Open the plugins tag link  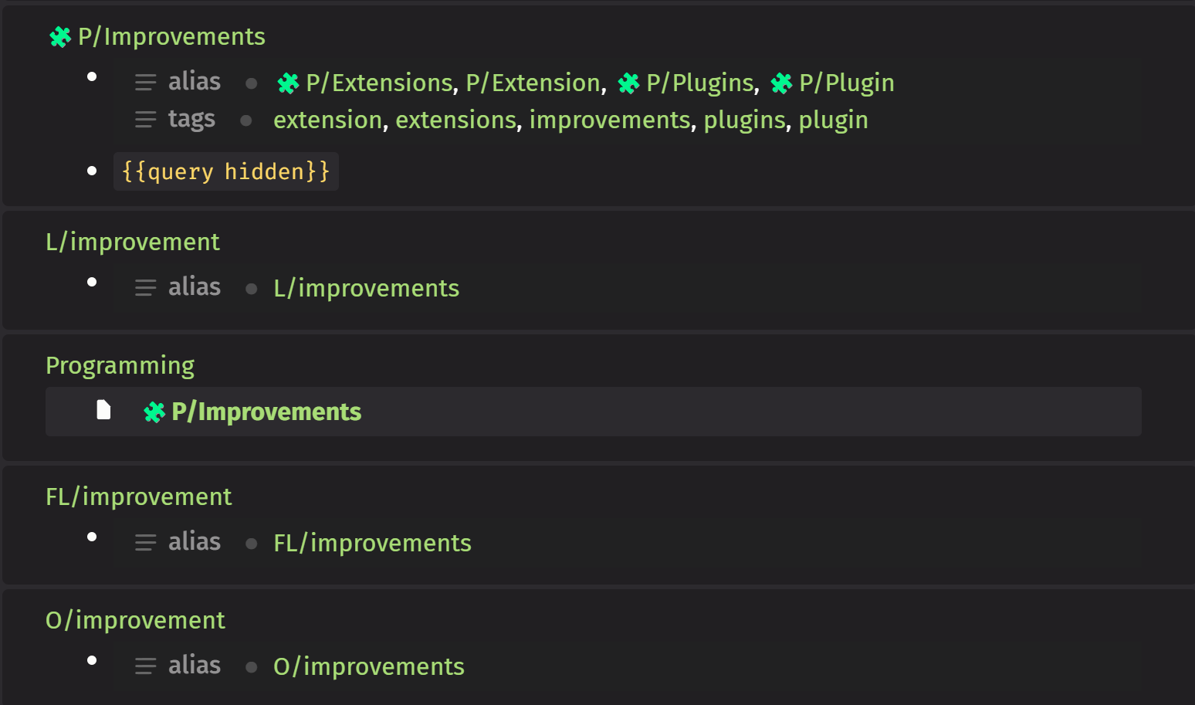coord(744,120)
